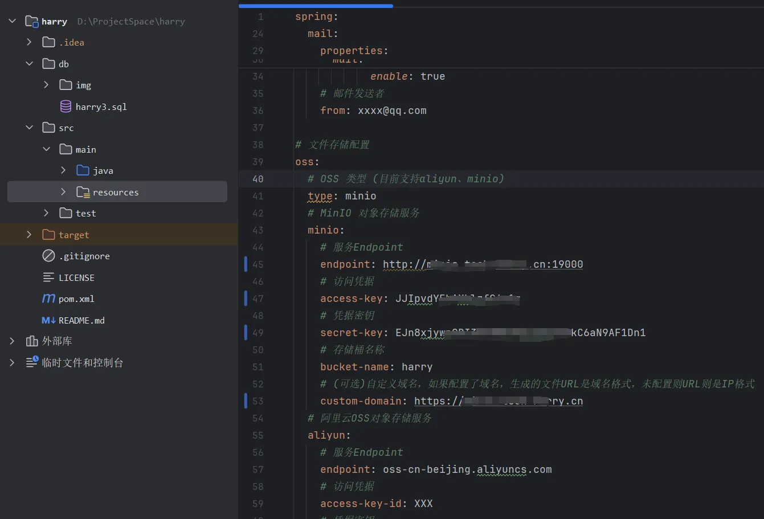The height and width of the screenshot is (519, 764).
Task: Select the target folder label
Action: tap(74, 235)
